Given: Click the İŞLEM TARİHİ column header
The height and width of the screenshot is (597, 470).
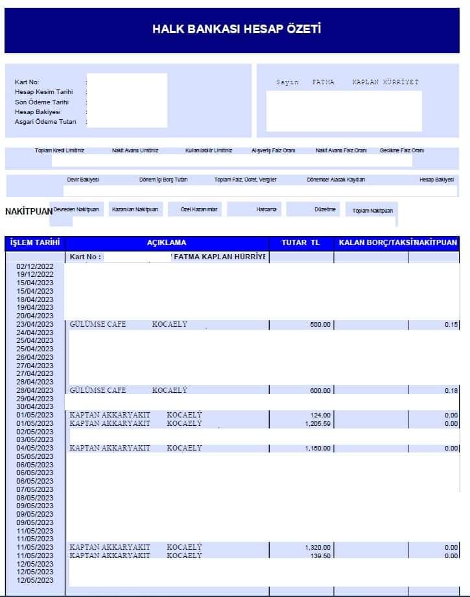Looking at the screenshot, I should [x=35, y=242].
